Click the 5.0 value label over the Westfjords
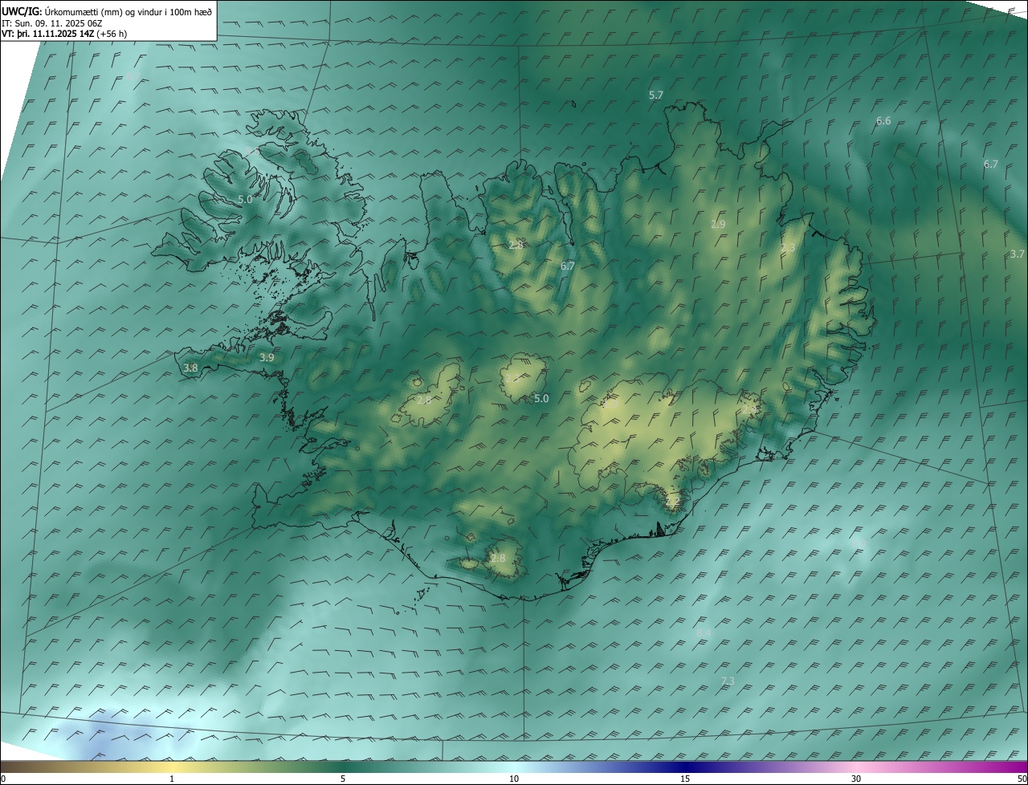Image resolution: width=1028 pixels, height=785 pixels. tap(245, 199)
